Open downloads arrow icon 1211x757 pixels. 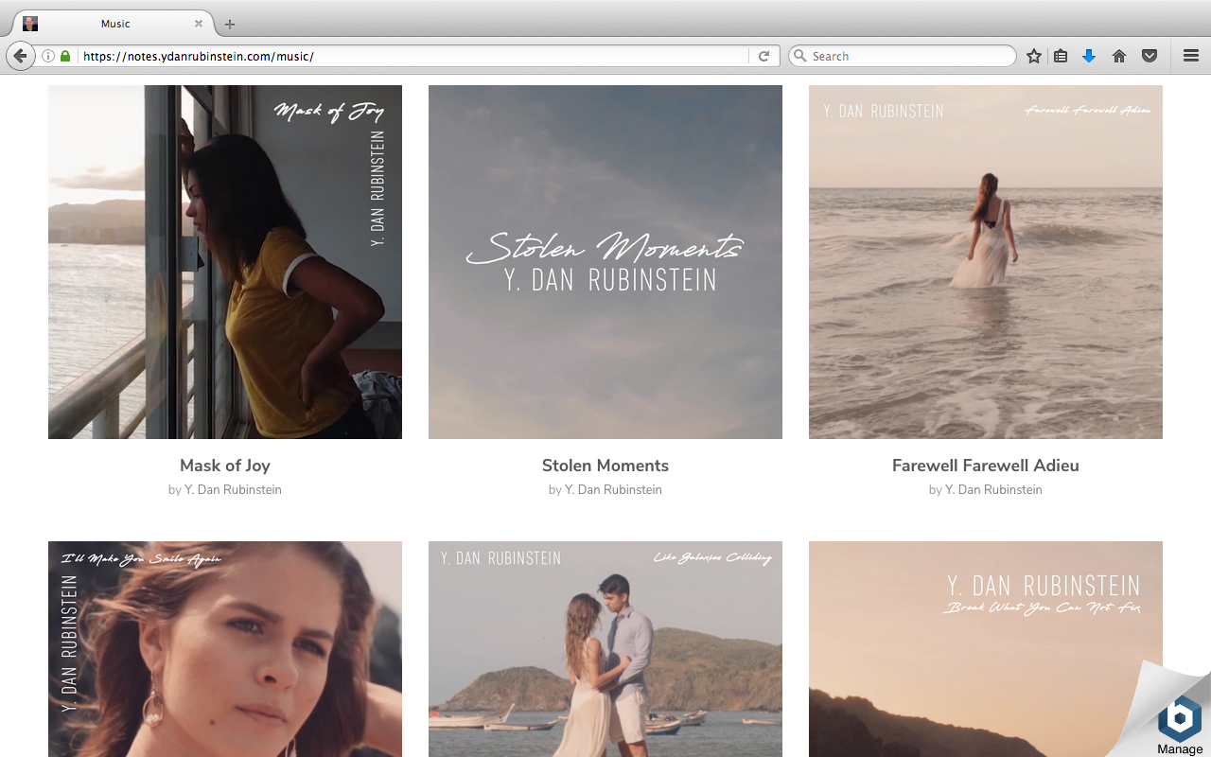tap(1089, 56)
